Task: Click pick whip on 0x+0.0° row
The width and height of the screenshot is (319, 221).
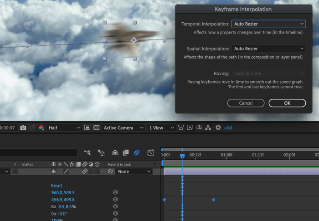Action: tap(116, 213)
